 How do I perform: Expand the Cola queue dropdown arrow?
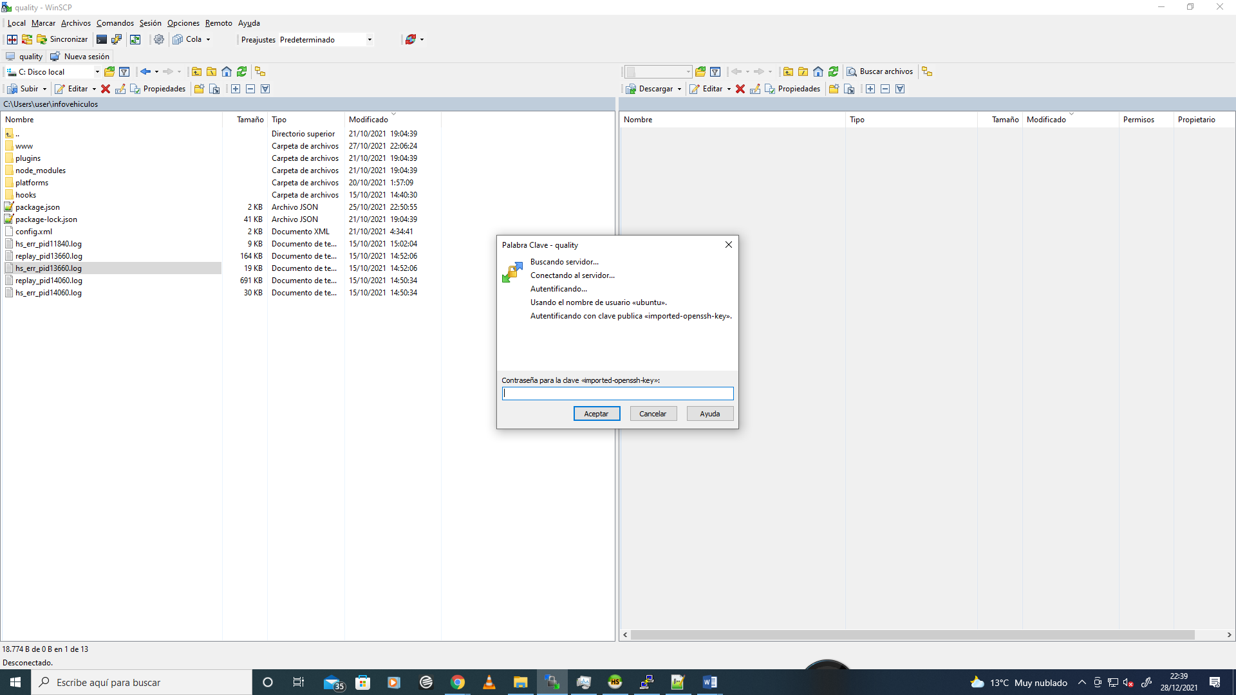click(x=208, y=40)
